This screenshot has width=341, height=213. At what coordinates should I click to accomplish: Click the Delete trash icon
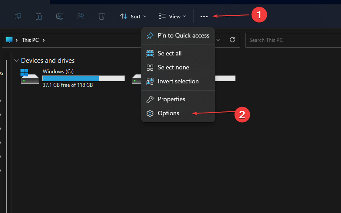[x=102, y=16]
